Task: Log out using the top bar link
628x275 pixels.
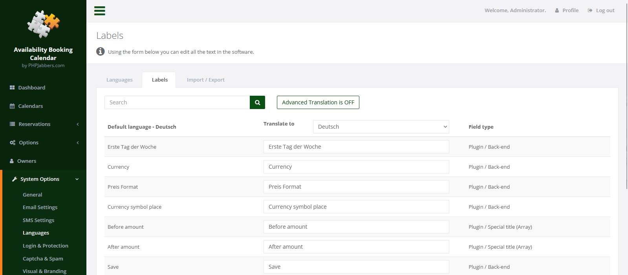Action: pos(601,10)
